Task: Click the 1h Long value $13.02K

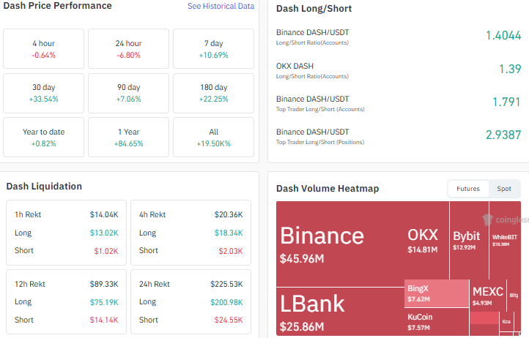Action: 104,233
